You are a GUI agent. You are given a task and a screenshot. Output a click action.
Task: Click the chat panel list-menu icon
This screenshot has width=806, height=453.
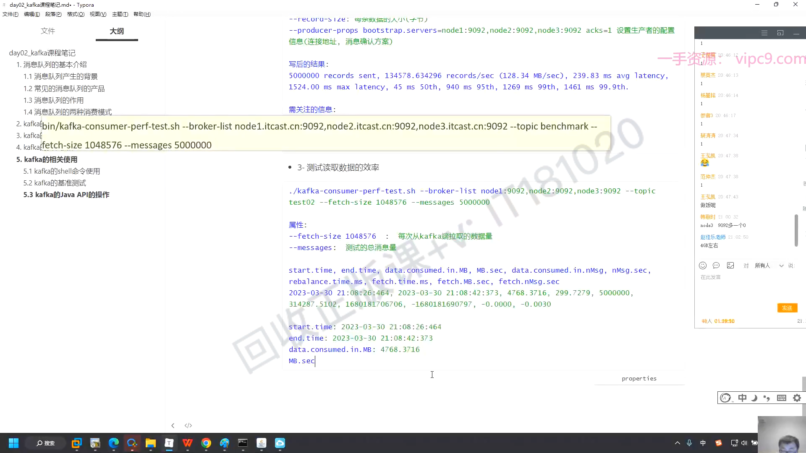[764, 33]
